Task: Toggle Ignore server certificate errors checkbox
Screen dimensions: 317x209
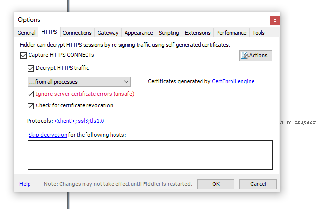Action: pos(31,94)
